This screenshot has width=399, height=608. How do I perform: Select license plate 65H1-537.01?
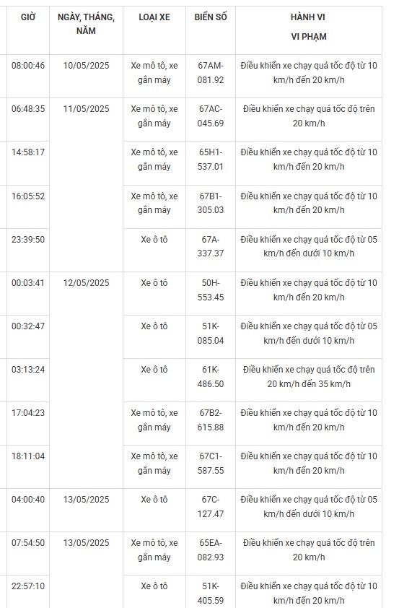point(211,160)
